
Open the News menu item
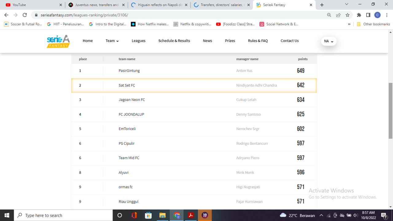(x=207, y=41)
